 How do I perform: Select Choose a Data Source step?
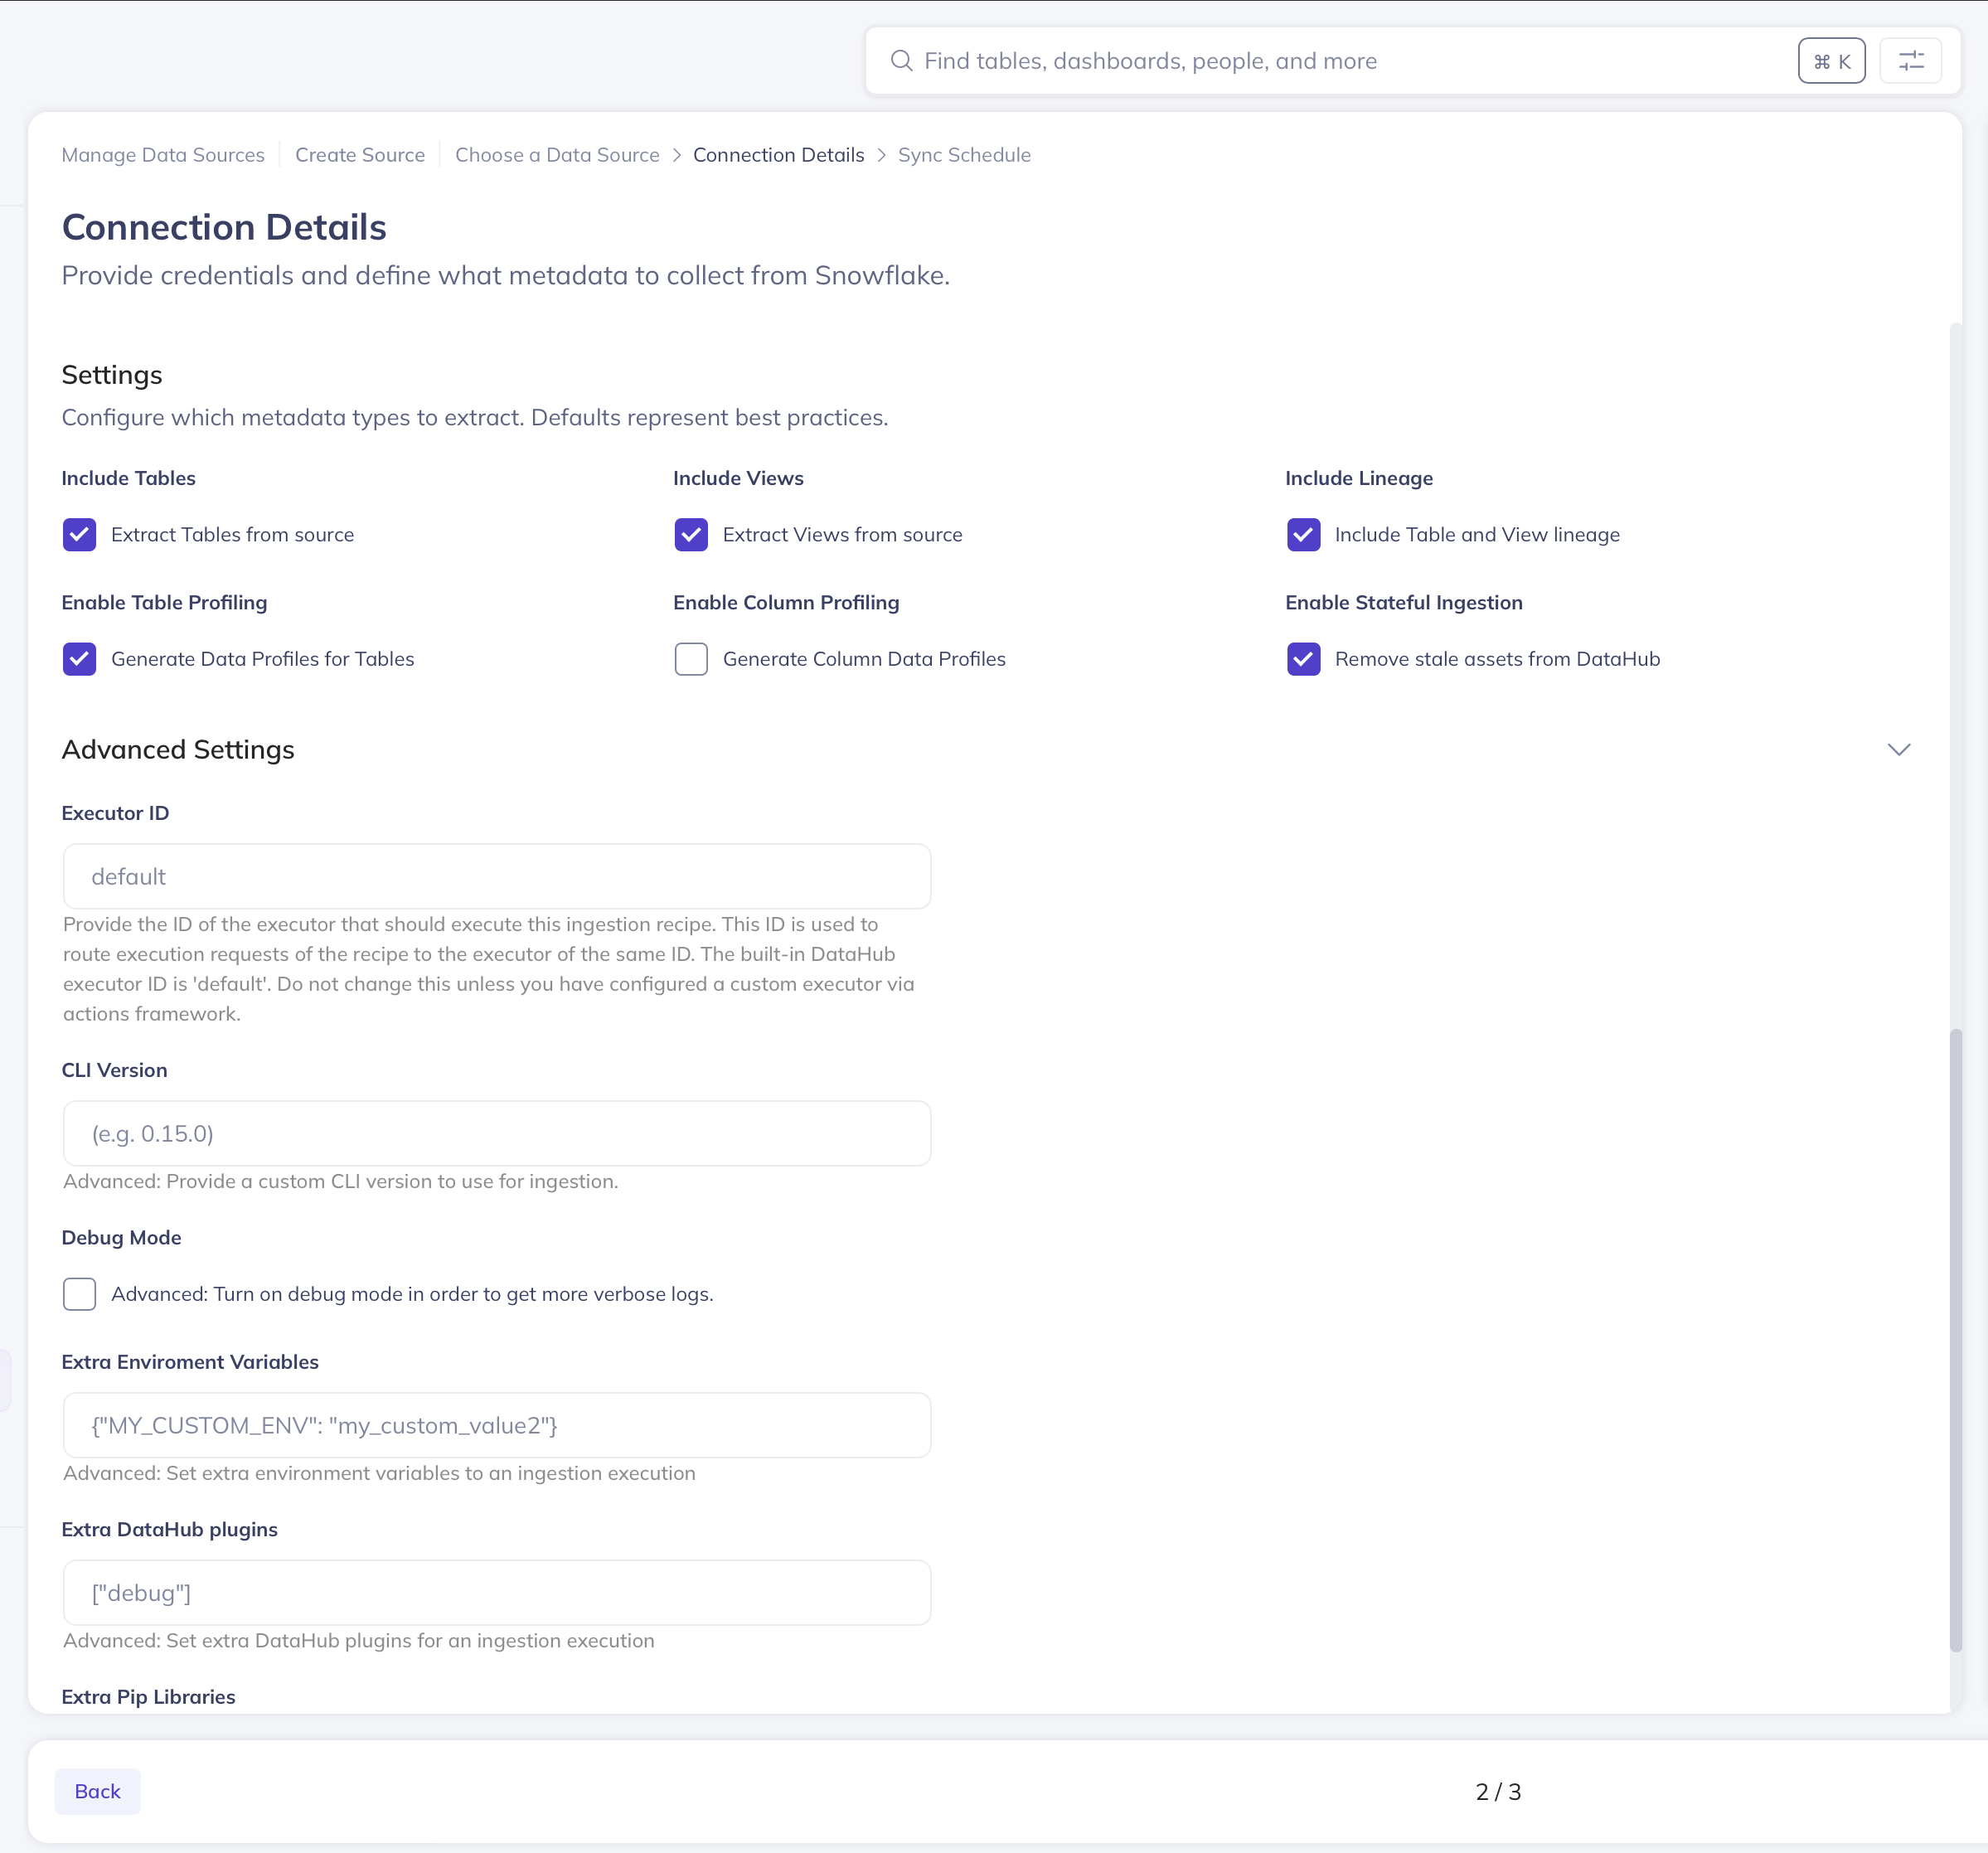(x=557, y=155)
